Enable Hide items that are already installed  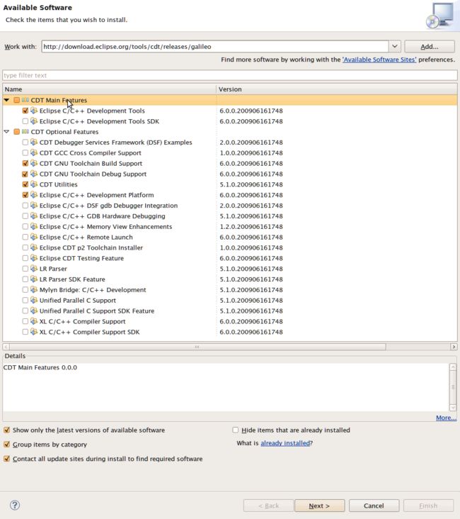coord(235,430)
